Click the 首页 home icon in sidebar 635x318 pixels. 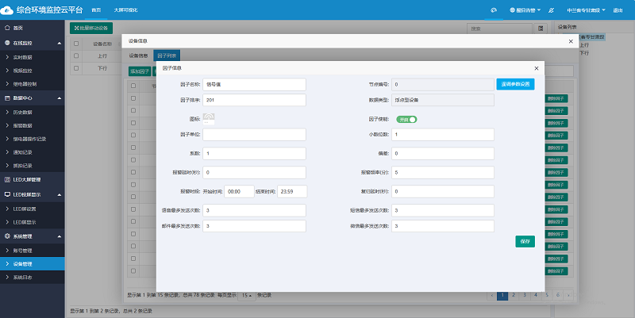tap(8, 28)
